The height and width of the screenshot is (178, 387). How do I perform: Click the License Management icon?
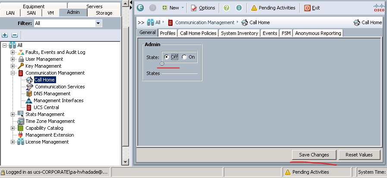(21, 142)
